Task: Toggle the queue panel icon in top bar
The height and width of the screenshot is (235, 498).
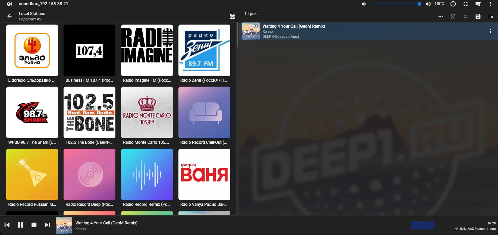Action: point(478,4)
